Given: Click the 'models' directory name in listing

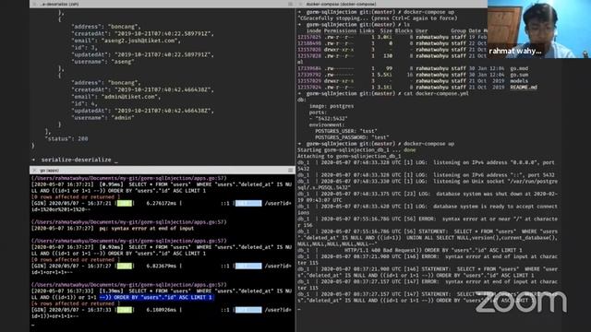Looking at the screenshot, I should click(x=519, y=81).
